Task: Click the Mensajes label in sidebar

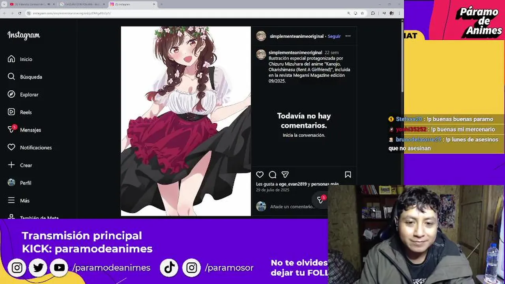Action: [x=31, y=130]
